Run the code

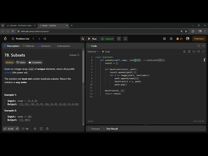coord(92,39)
